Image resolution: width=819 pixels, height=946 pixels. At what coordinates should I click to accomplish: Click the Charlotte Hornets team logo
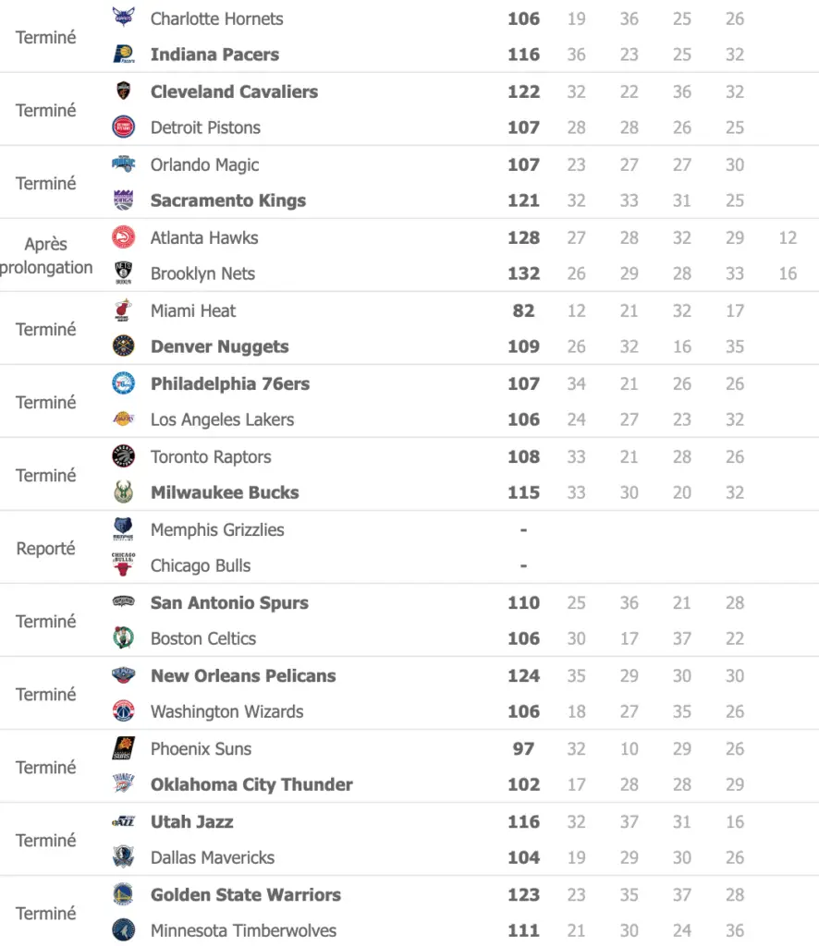(x=123, y=18)
